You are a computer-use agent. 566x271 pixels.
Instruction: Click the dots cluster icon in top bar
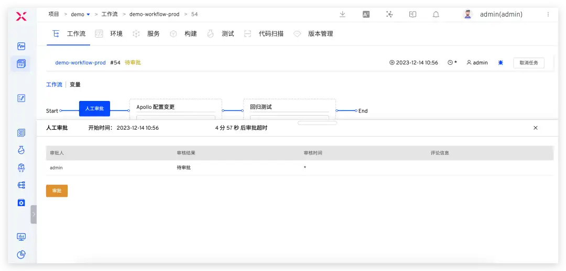pos(389,15)
